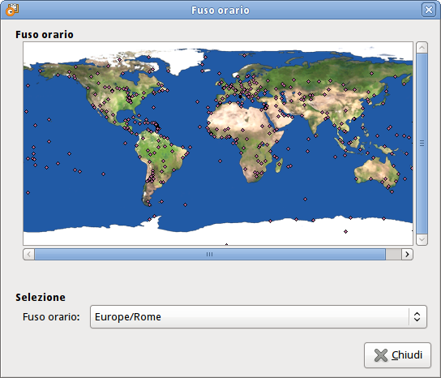Click the horizontal scrollbar right arrow
This screenshot has width=441, height=378.
click(x=407, y=254)
